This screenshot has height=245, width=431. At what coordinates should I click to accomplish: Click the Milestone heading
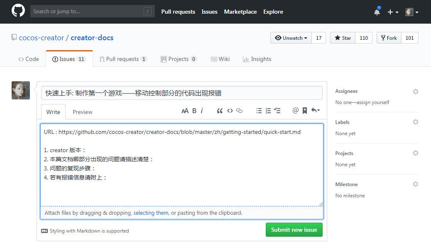click(346, 184)
